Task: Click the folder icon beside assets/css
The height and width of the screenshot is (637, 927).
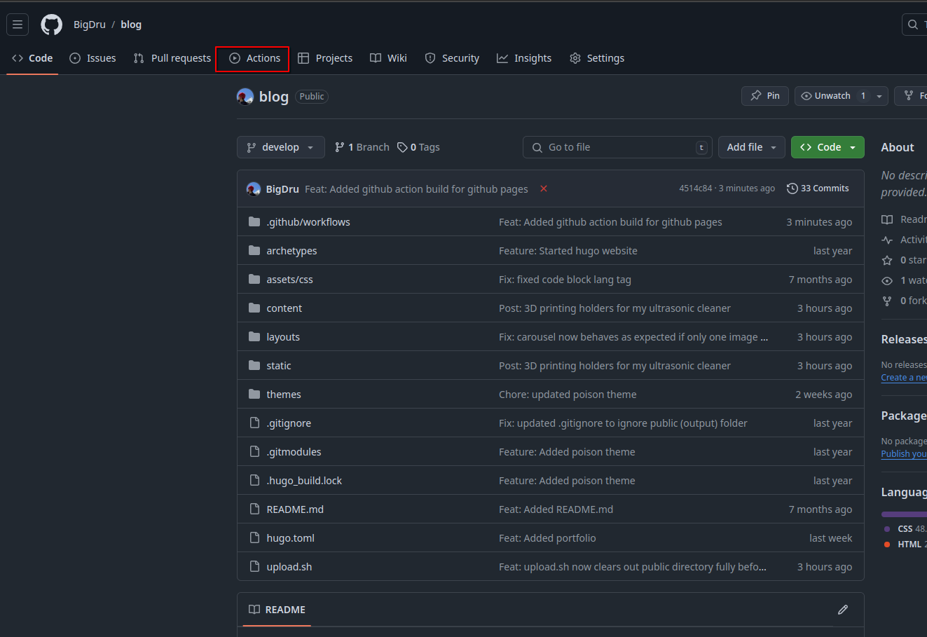Action: tap(254, 280)
